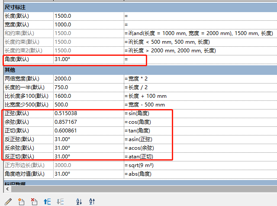The width and height of the screenshot is (277, 206).
Task: Select the 长度的一半(默认) parameter name
Action: (x=25, y=87)
